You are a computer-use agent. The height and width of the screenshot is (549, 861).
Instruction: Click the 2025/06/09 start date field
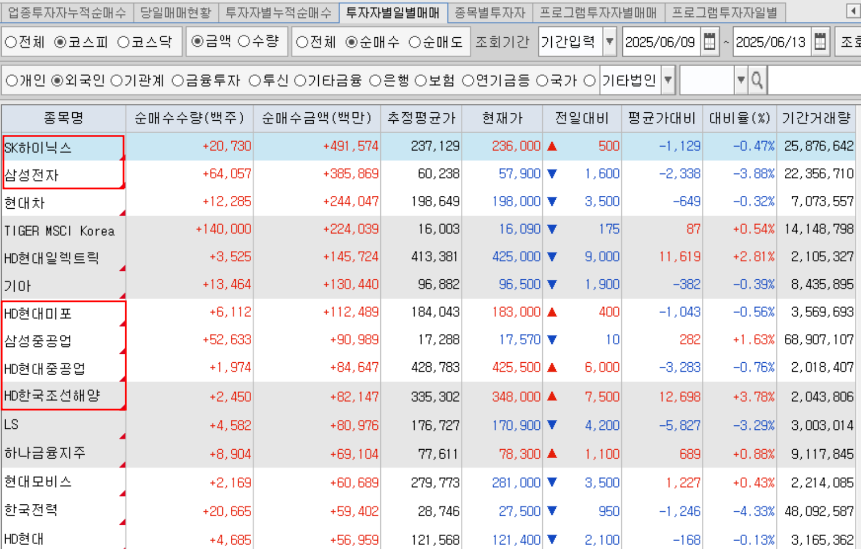660,42
